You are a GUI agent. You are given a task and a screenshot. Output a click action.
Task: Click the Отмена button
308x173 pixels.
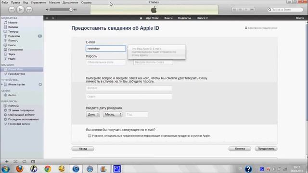point(240,148)
